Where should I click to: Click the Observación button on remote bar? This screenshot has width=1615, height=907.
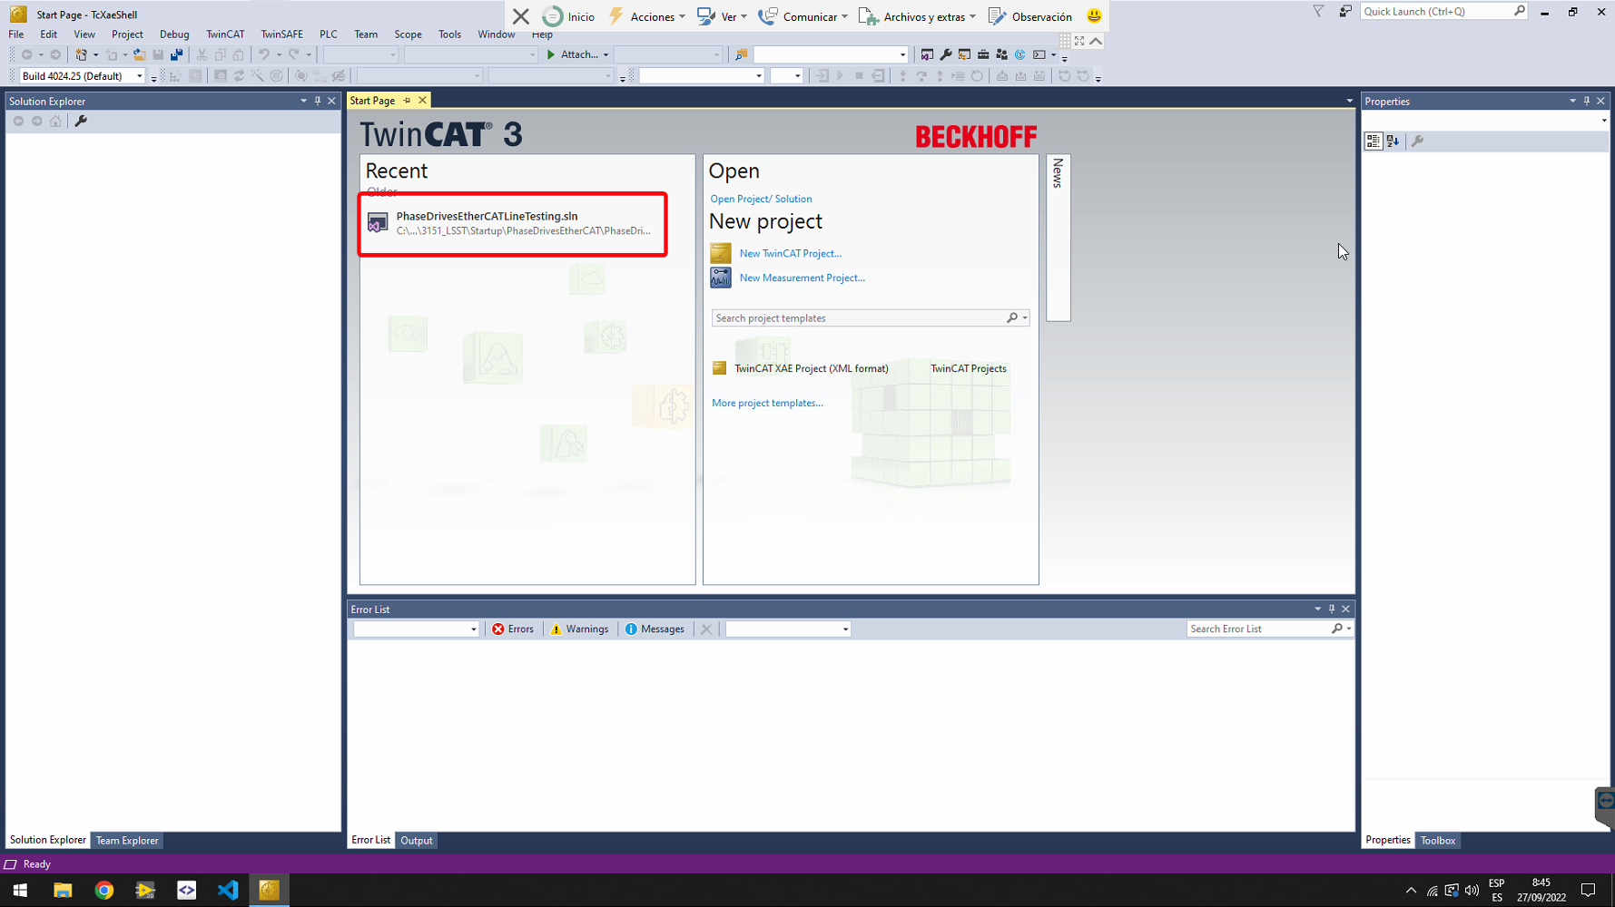tap(1030, 16)
